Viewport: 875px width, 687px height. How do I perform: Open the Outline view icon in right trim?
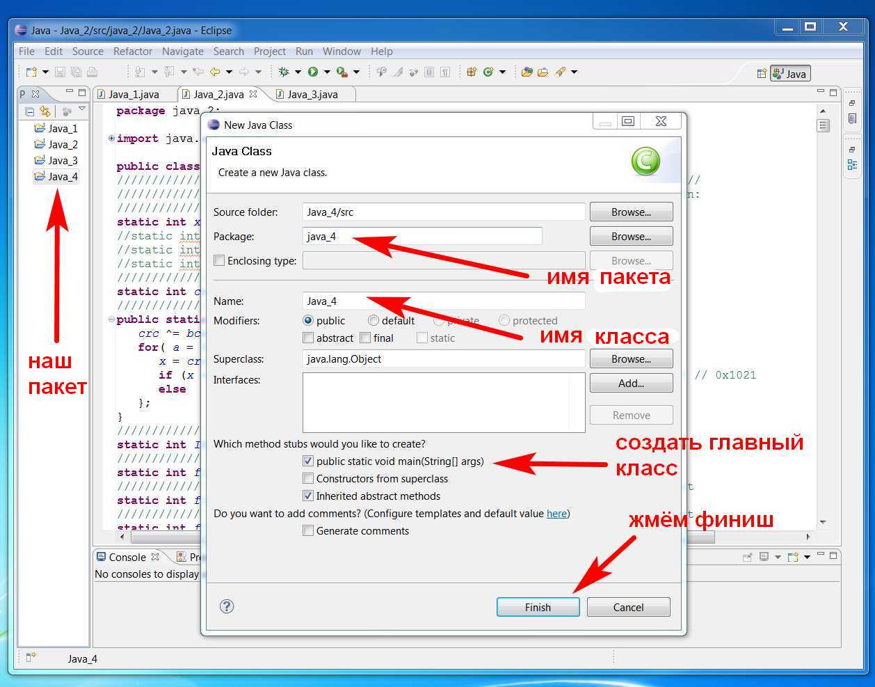tap(852, 164)
